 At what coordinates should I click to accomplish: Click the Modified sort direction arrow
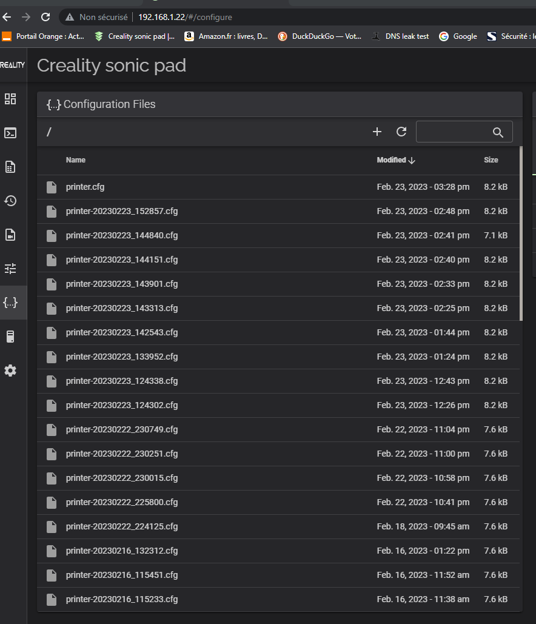(412, 160)
